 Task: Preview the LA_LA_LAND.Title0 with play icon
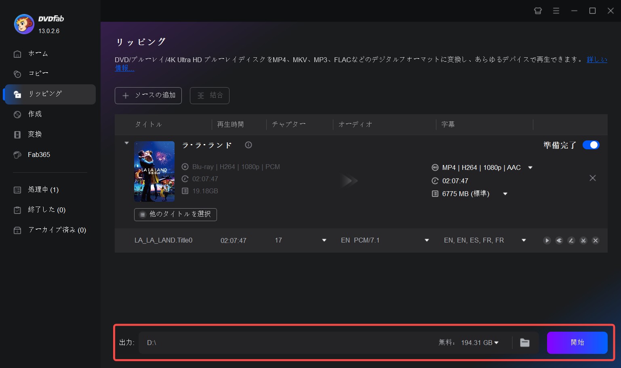[x=547, y=240]
